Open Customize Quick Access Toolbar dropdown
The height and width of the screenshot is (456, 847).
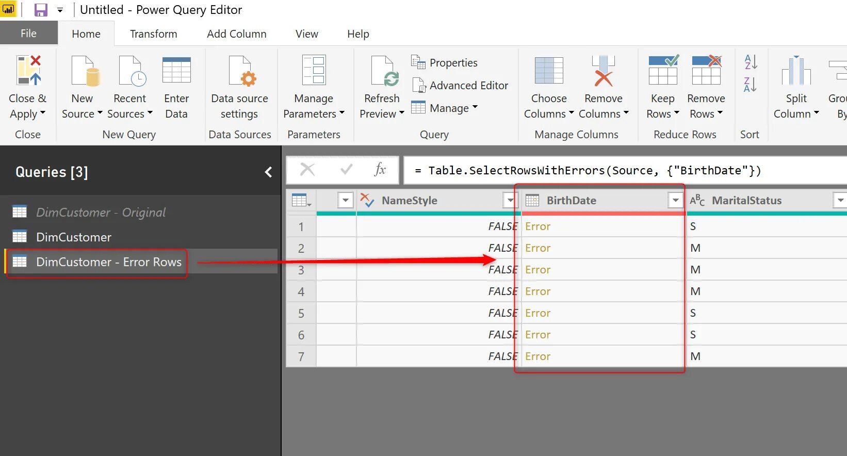pos(60,10)
